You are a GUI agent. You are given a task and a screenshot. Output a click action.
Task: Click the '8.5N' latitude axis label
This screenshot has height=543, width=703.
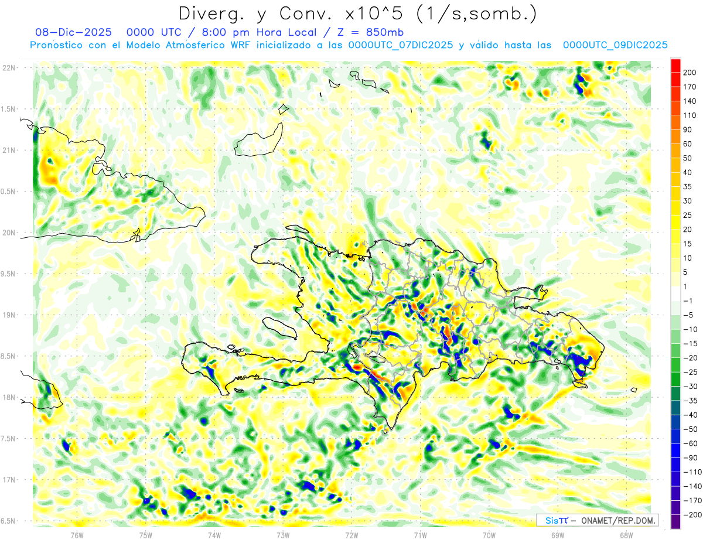pos(8,356)
